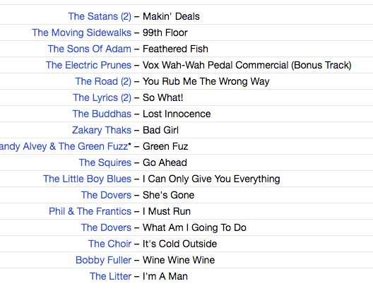Image resolution: width=373 pixels, height=291 pixels.
Task: Open The Road (2) artist link
Action: point(103,81)
